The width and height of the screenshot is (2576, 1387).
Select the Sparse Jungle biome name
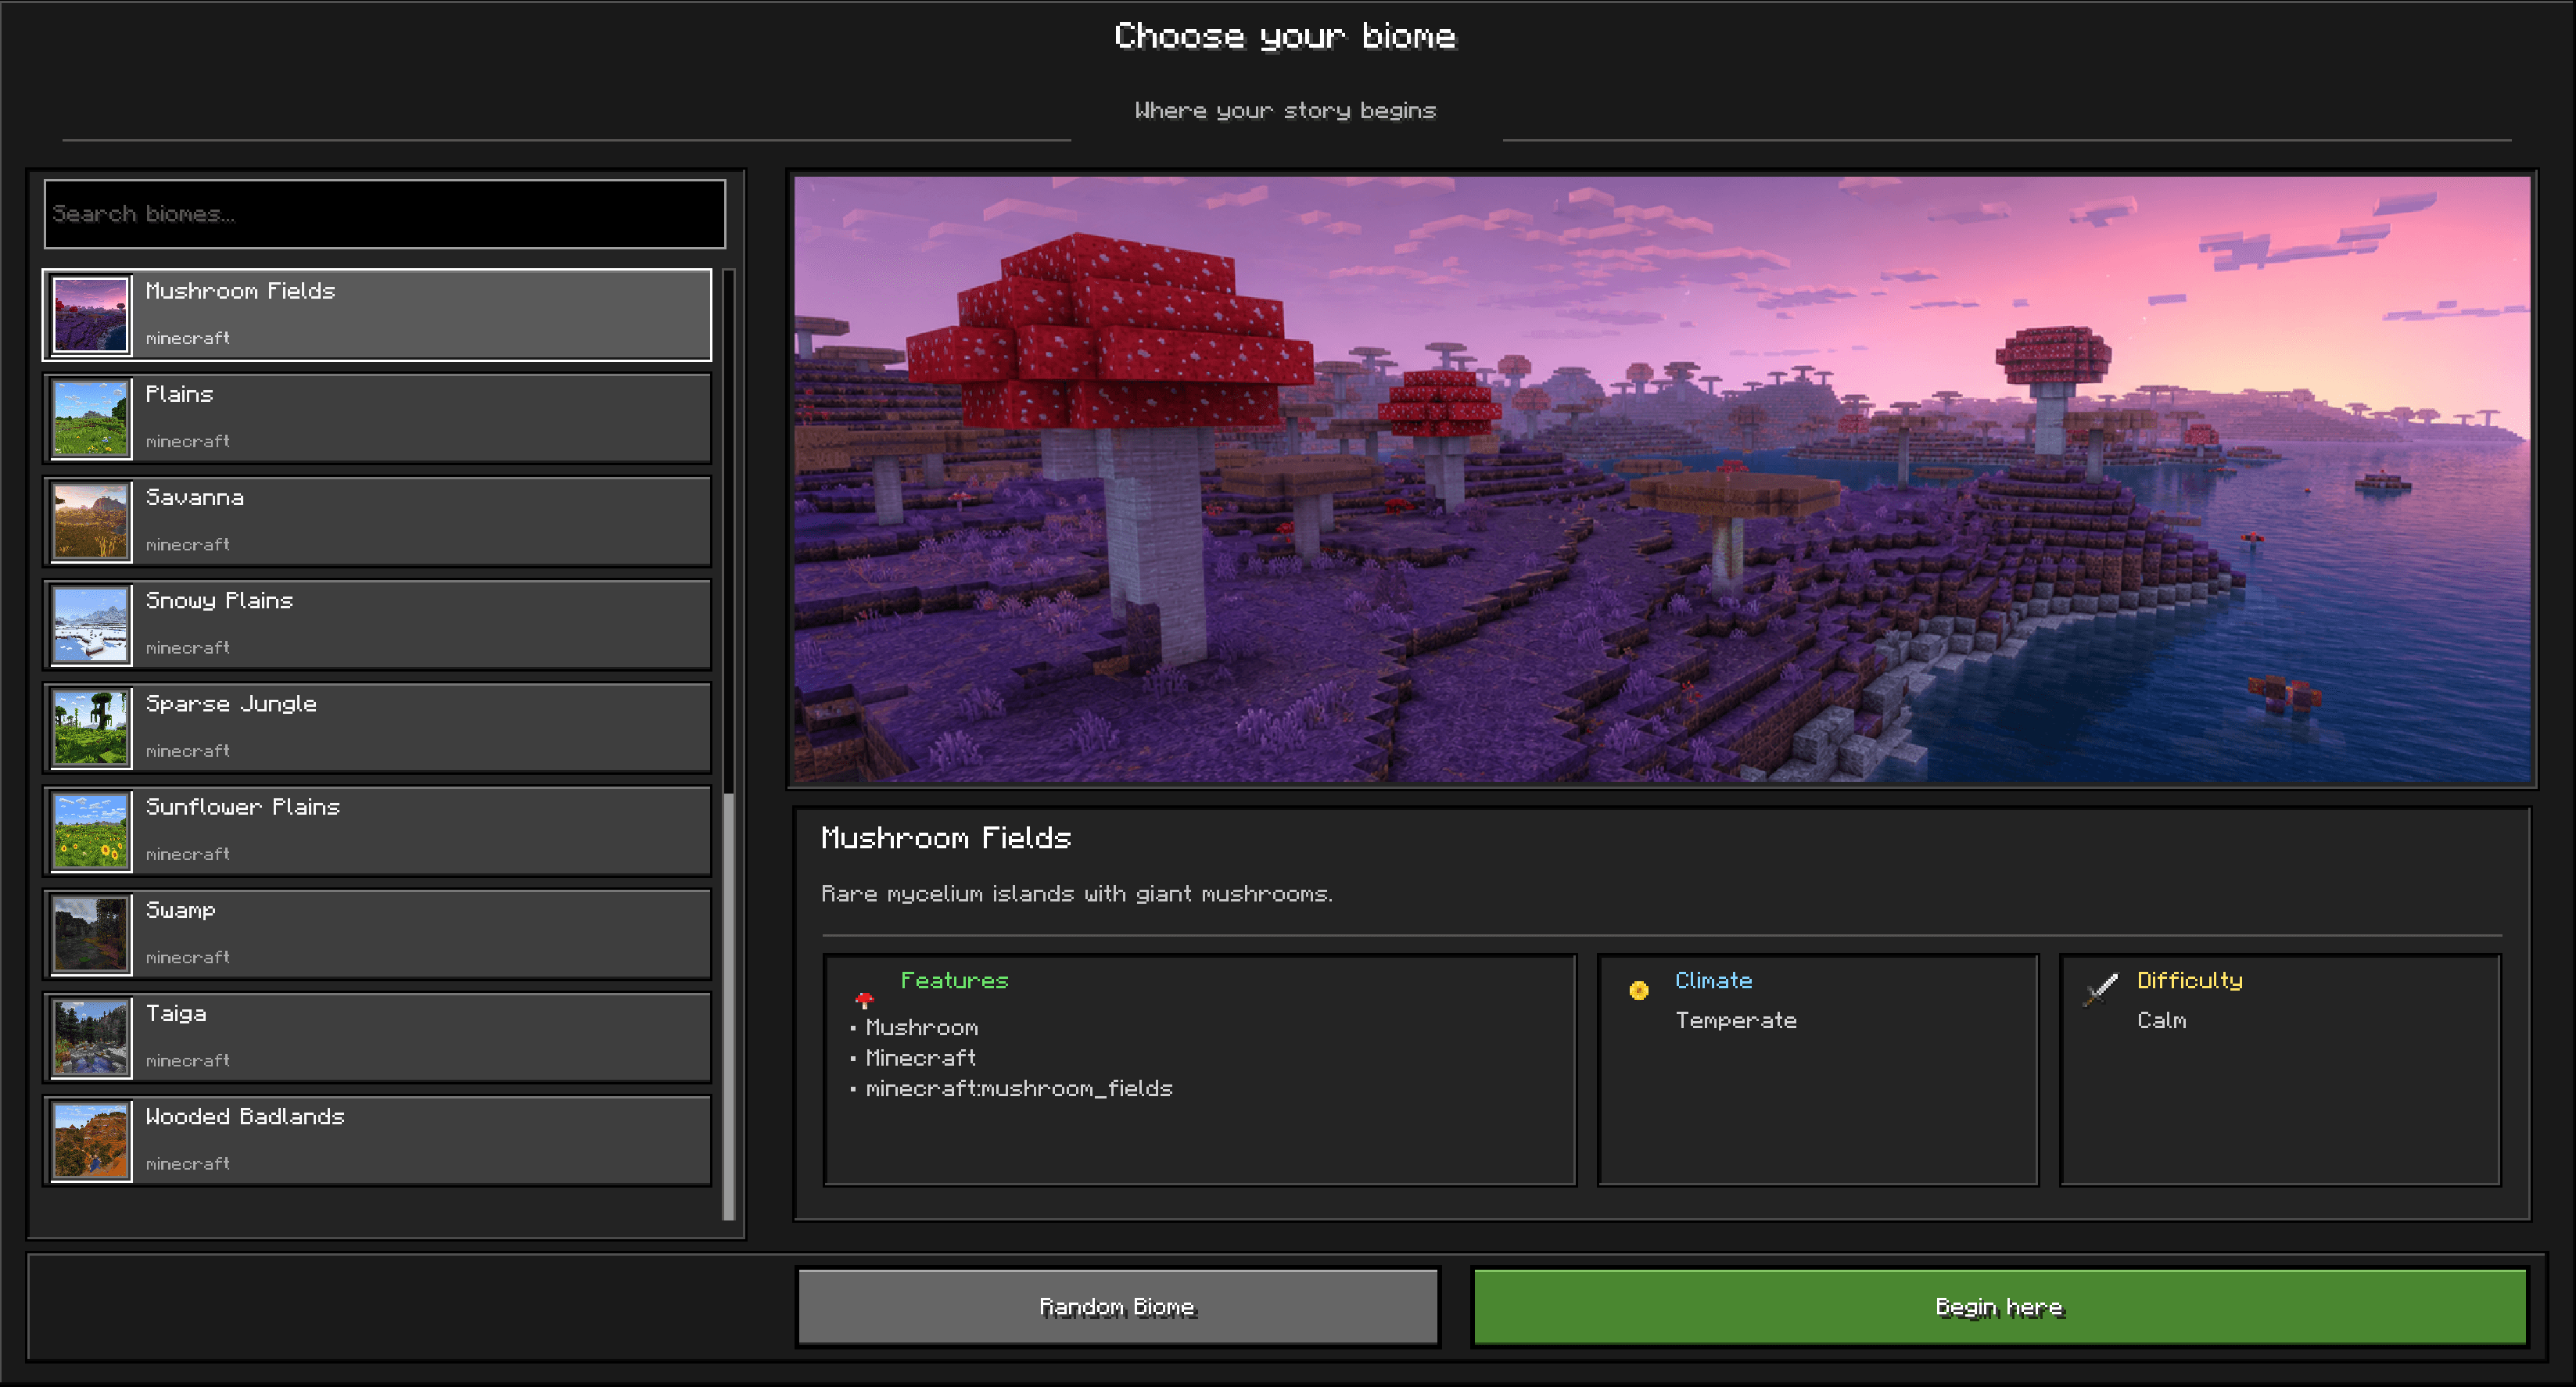231,704
